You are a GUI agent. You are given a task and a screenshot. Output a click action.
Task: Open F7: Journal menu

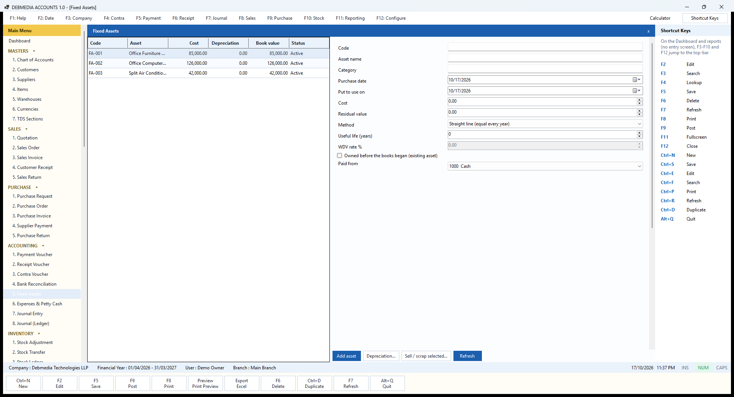point(216,18)
